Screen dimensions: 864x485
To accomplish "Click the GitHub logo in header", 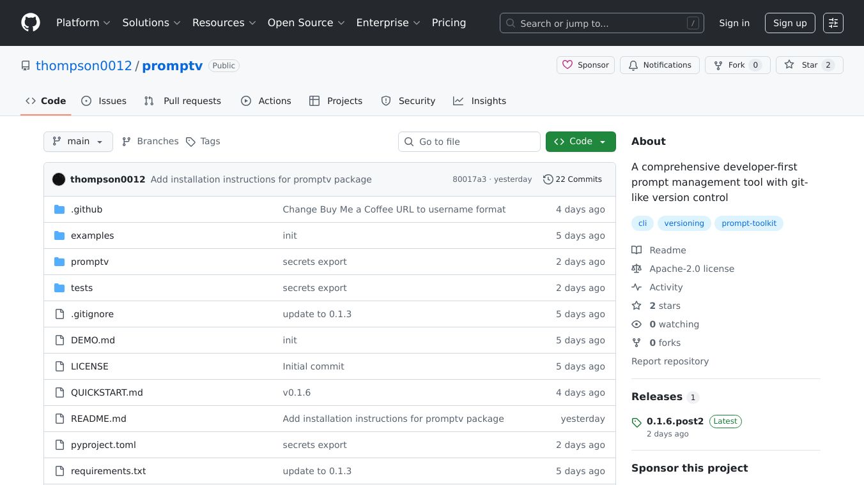I will pos(31,23).
